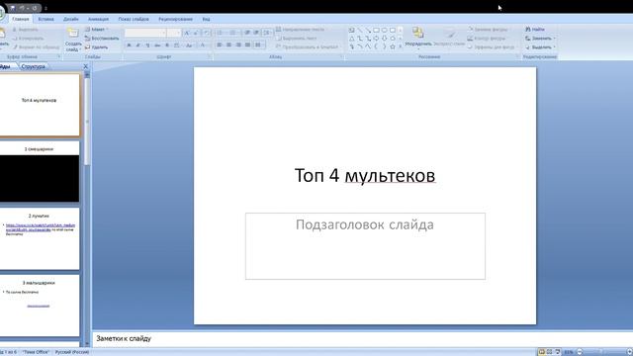This screenshot has width=633, height=356.
Task: Select the Star shape in shapes gallery
Action: [x=393, y=46]
